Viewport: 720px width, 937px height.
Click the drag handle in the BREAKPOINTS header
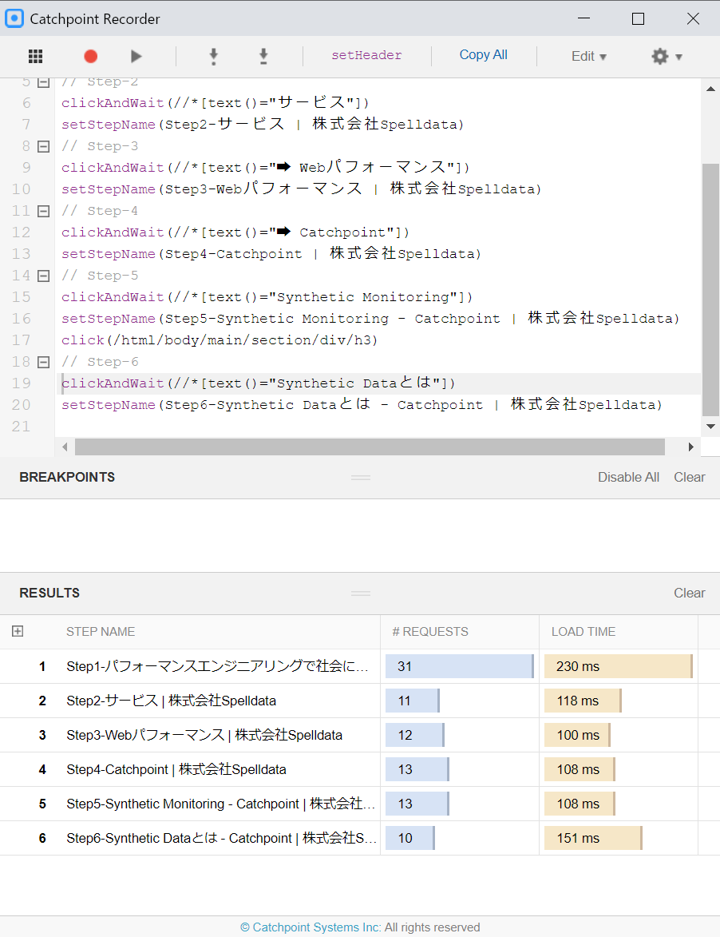click(361, 478)
